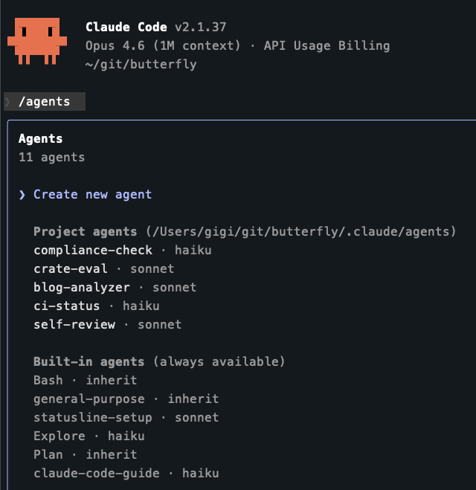Select the compliance-check agent
476x490 pixels.
click(x=93, y=251)
